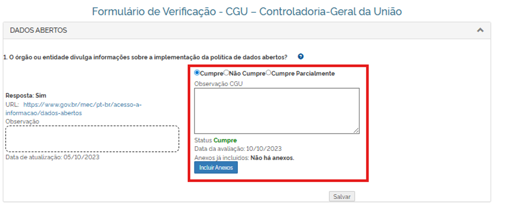Image resolution: width=505 pixels, height=215 pixels.
Task: Collapse the DADOS ABERTOS panel chevron
Action: tap(480, 30)
